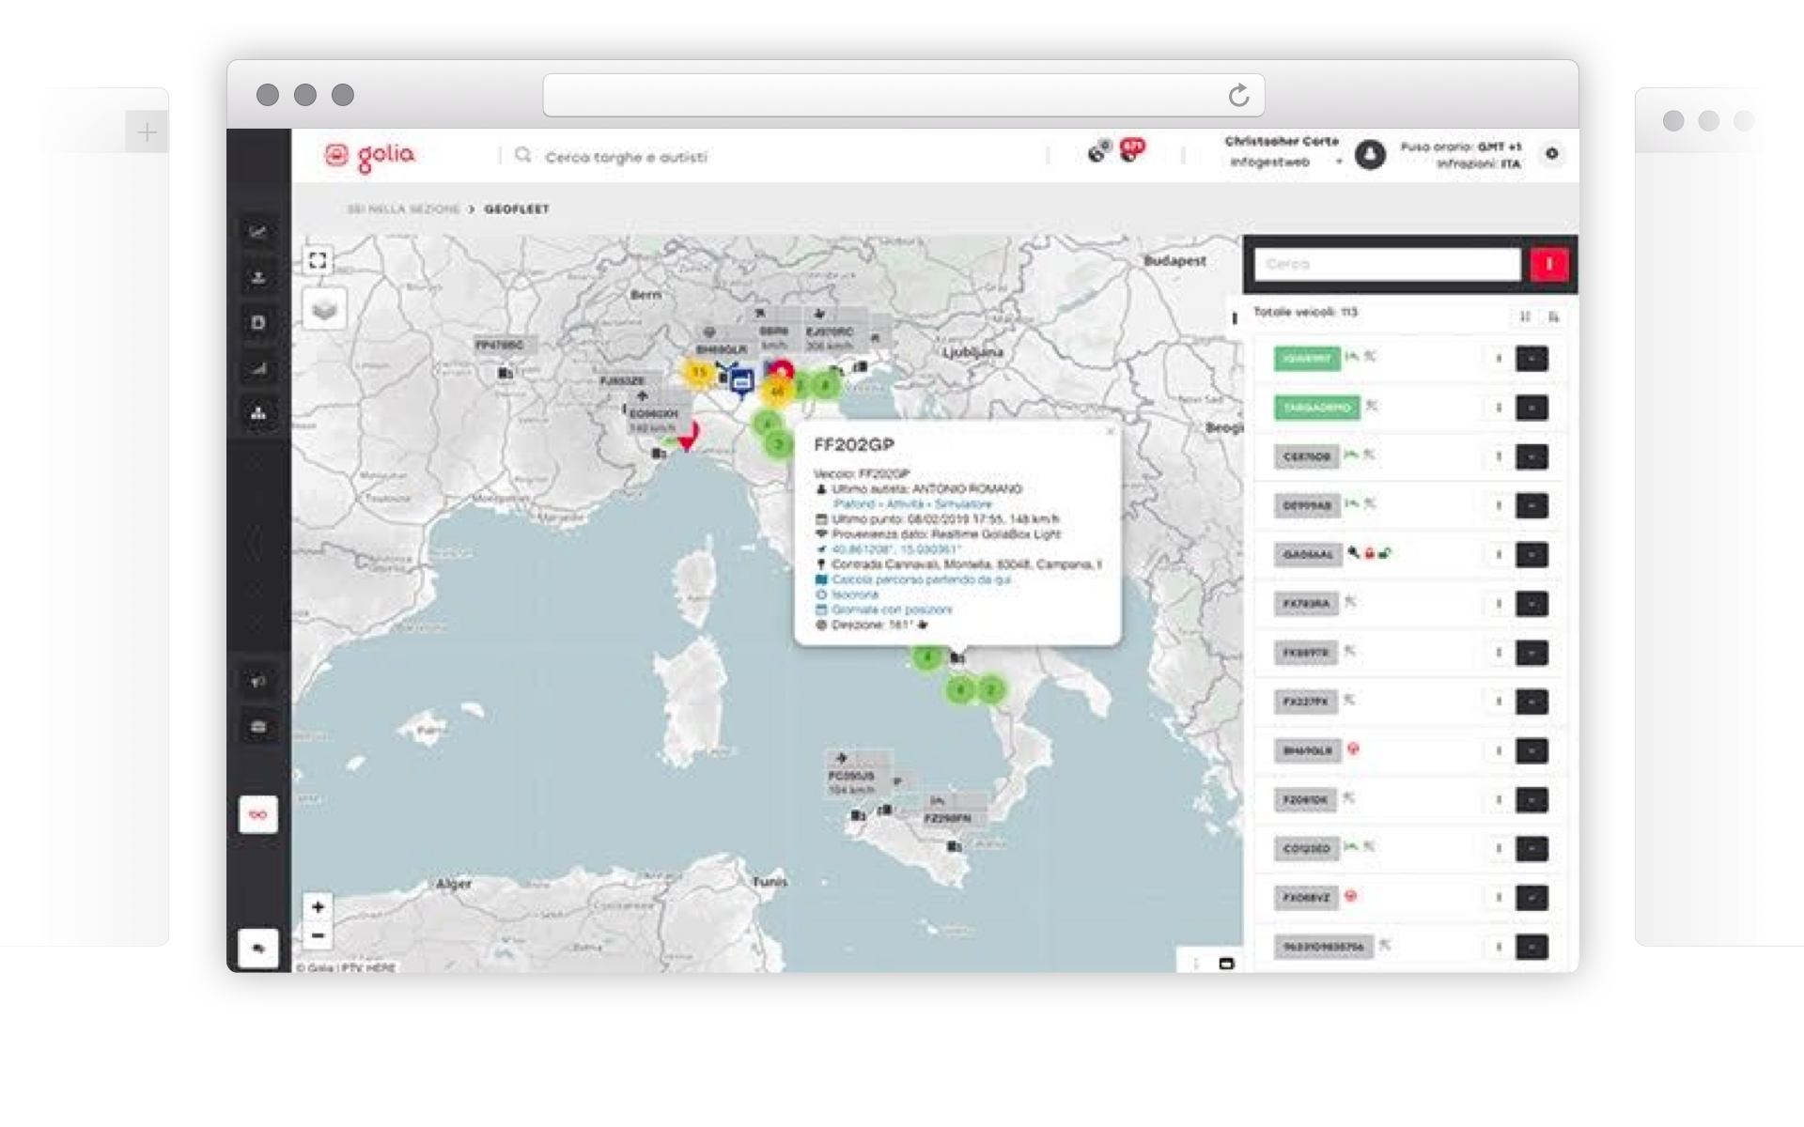Close the FF202GP info popup
Viewport: 1804px width, 1127px height.
point(1110,431)
